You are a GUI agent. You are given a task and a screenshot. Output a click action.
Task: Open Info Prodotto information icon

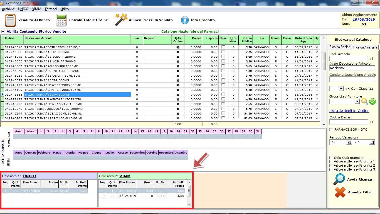(185, 20)
